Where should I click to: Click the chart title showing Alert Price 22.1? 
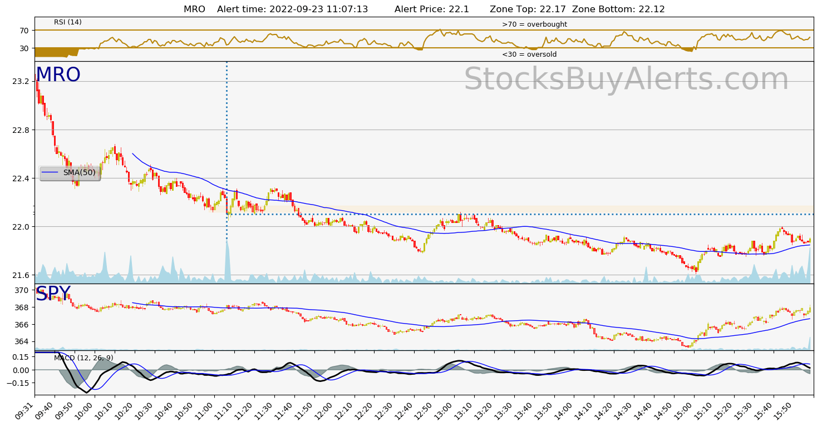point(424,9)
